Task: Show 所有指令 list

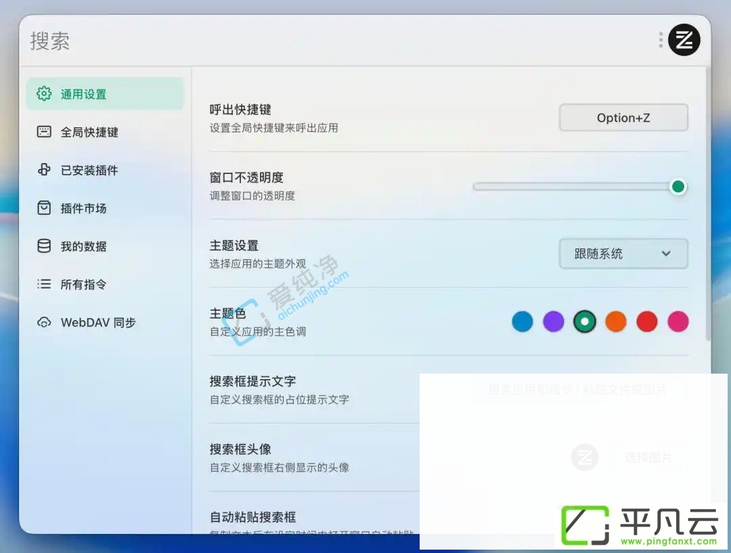Action: pyautogui.click(x=105, y=284)
